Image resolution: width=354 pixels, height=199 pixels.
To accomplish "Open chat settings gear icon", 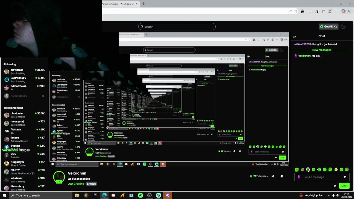I will (335, 186).
